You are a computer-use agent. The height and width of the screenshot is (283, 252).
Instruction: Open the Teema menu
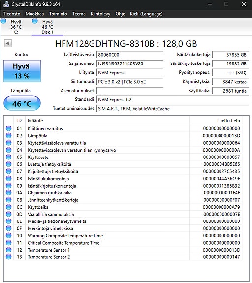(x=79, y=14)
